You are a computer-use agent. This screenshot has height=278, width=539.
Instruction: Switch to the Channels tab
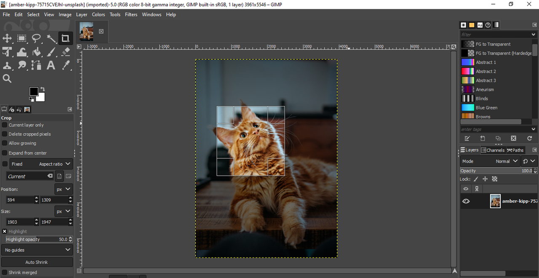(x=493, y=150)
